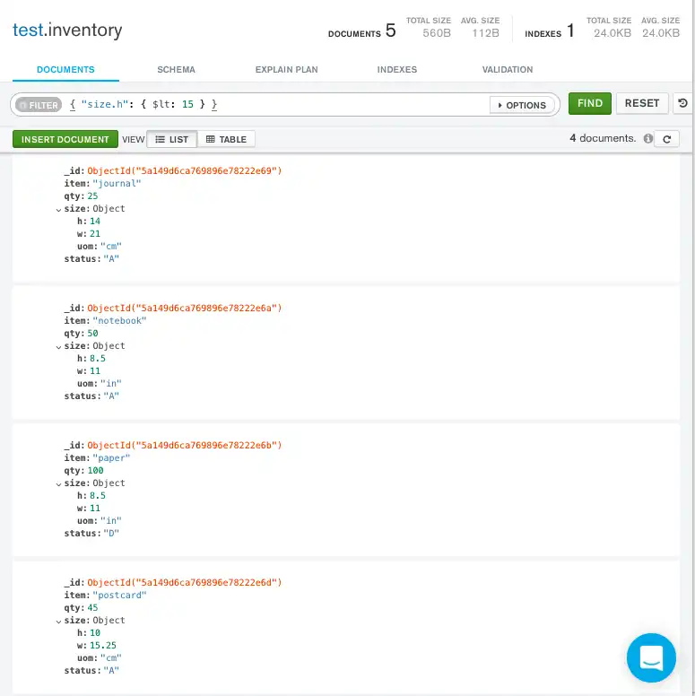Click qty value 100
The height and width of the screenshot is (696, 695).
(95, 471)
